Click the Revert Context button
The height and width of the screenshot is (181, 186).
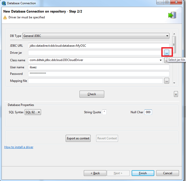point(107,138)
